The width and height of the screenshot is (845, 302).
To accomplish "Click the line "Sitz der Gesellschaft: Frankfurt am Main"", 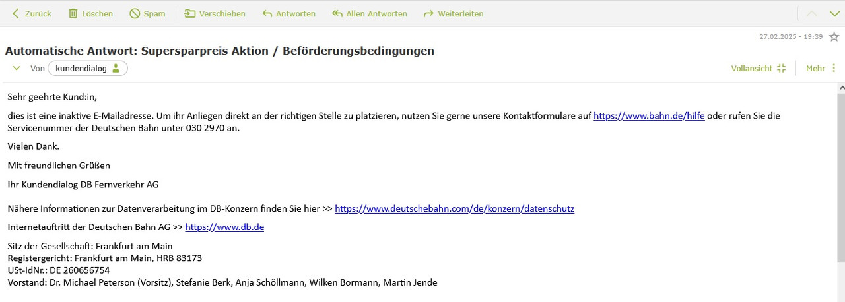I will point(90,246).
